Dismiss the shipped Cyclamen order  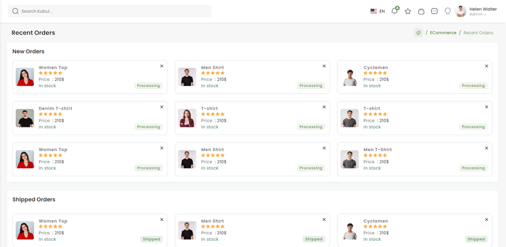(x=487, y=219)
